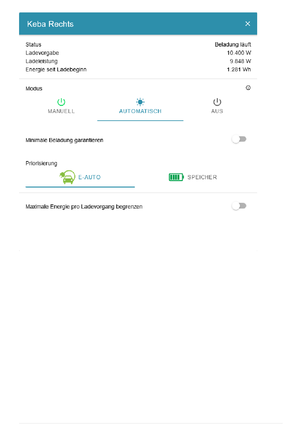
Task: Click the grey power icon for Aus
Action: coord(217,102)
